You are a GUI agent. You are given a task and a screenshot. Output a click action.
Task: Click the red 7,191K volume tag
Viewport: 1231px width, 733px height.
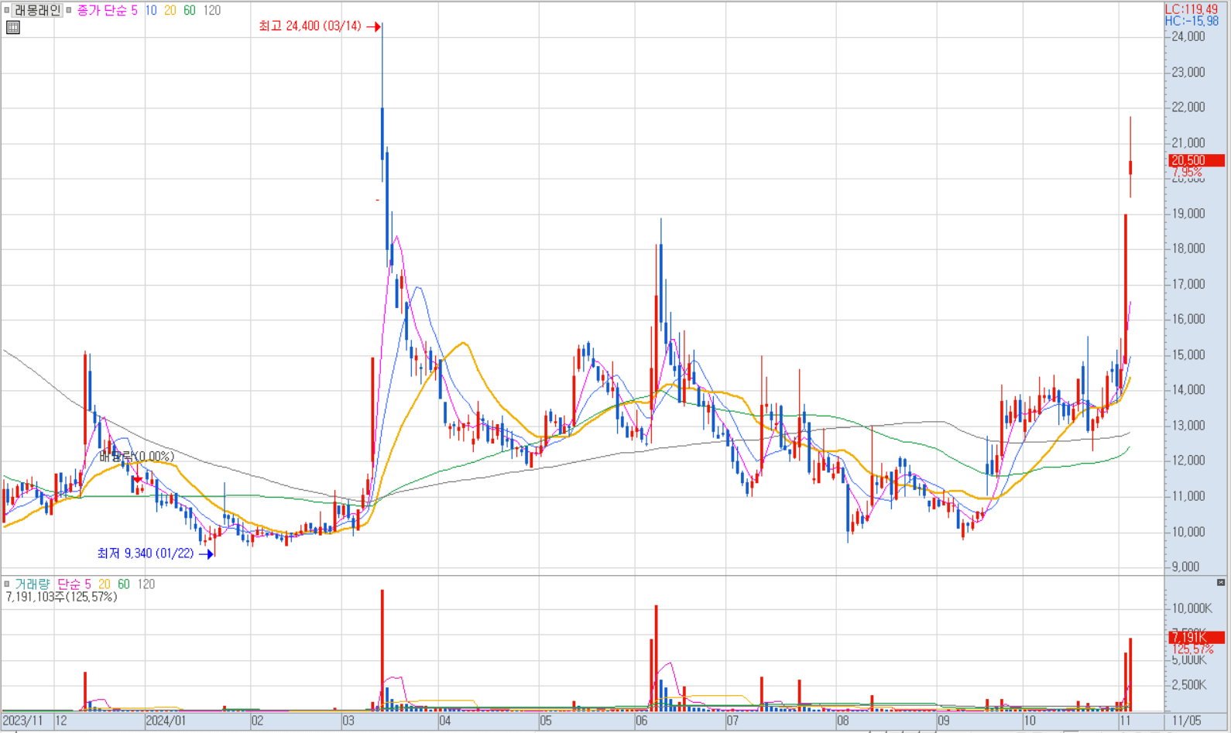click(1196, 637)
